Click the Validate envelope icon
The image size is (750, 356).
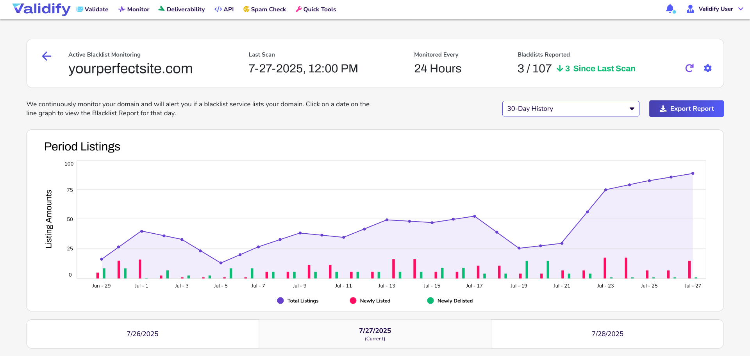(x=80, y=9)
